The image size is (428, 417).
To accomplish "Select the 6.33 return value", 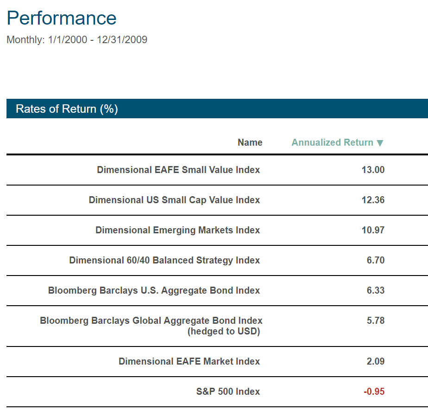I will pos(375,290).
